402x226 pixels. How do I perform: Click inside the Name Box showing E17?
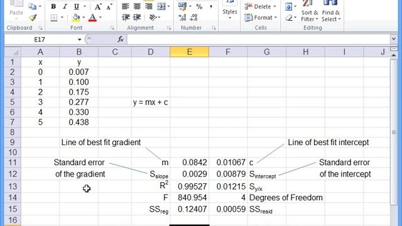click(40, 40)
